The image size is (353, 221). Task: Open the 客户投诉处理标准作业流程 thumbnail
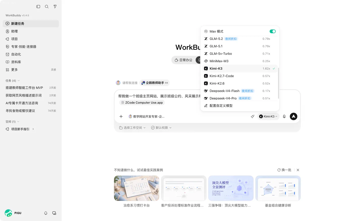pos(184,188)
